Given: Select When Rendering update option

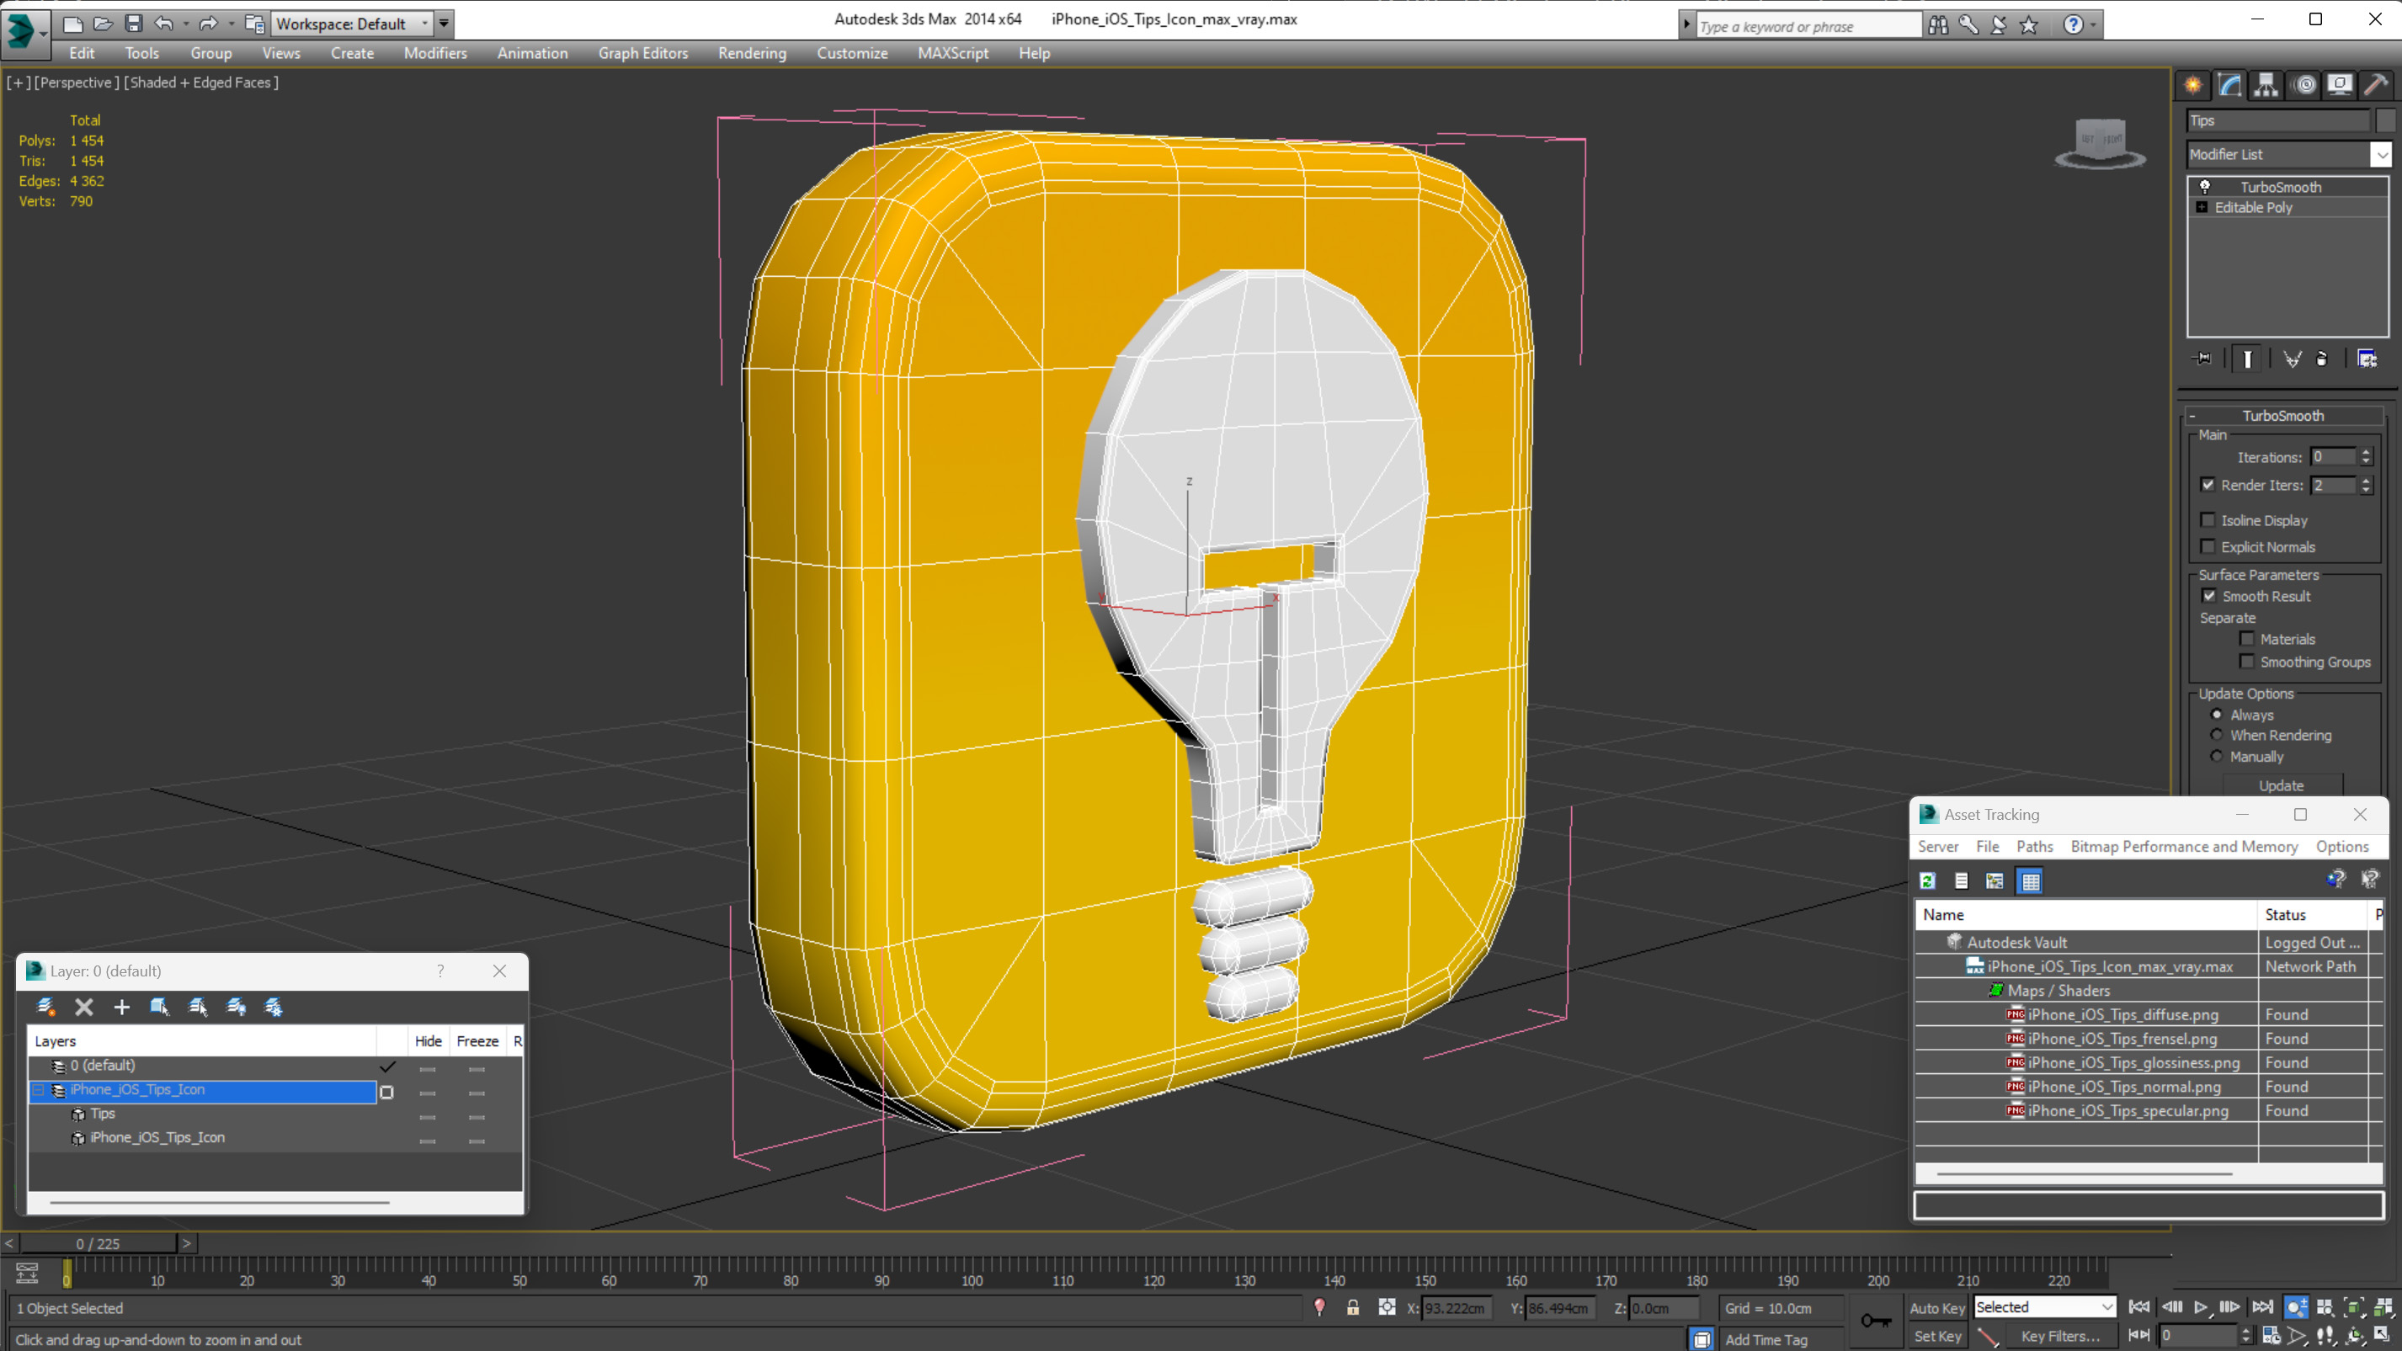Looking at the screenshot, I should click(x=2218, y=735).
